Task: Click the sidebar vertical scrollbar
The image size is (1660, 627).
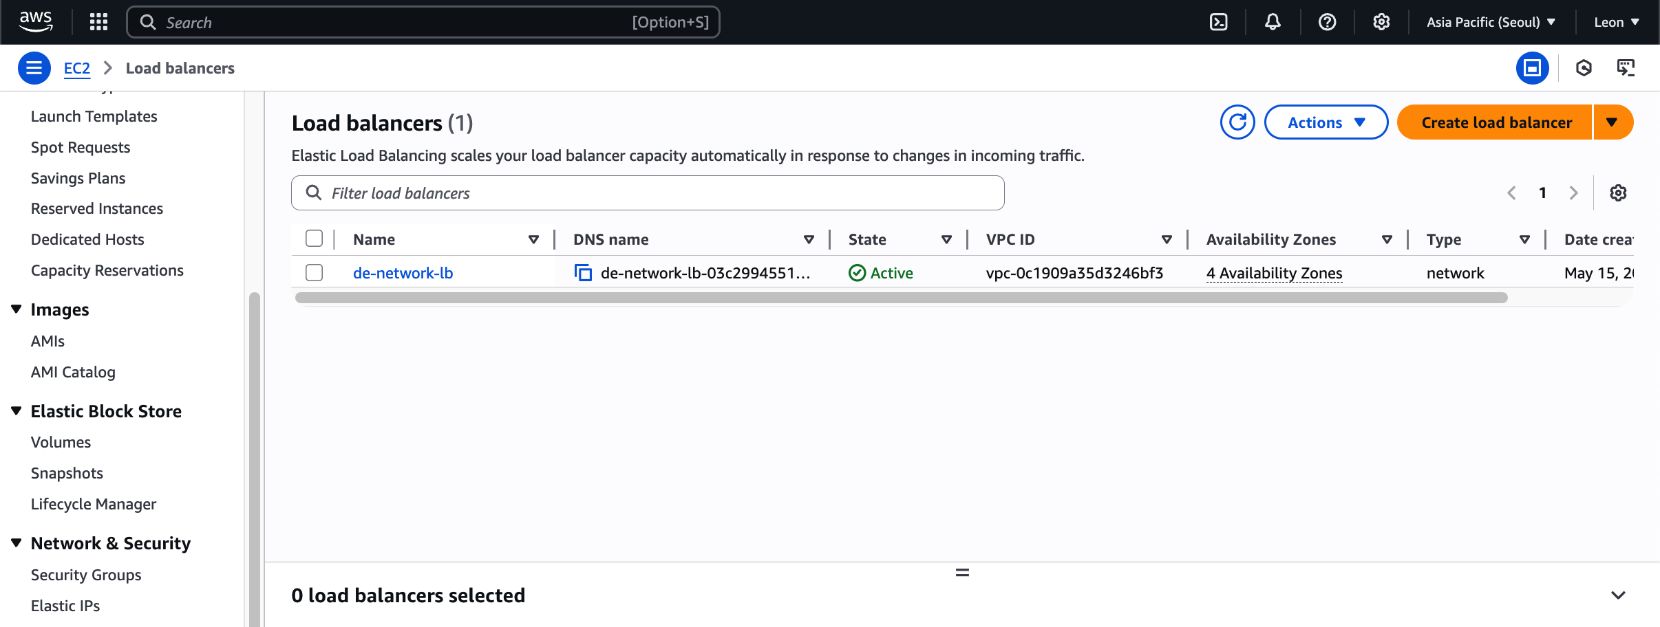Action: pyautogui.click(x=255, y=459)
